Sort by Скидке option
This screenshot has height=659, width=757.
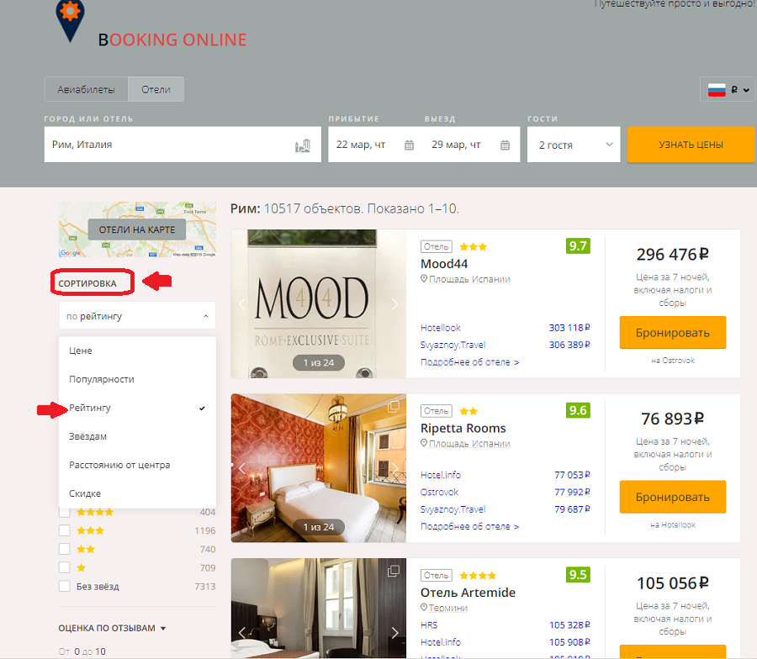(137, 493)
